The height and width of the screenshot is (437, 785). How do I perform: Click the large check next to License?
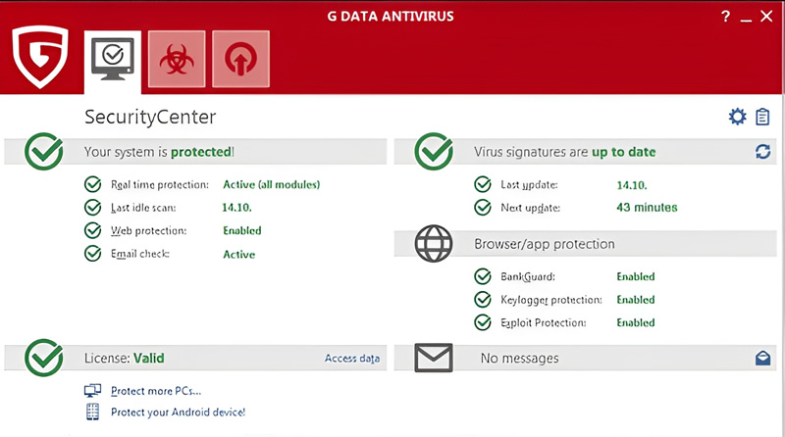pos(44,358)
